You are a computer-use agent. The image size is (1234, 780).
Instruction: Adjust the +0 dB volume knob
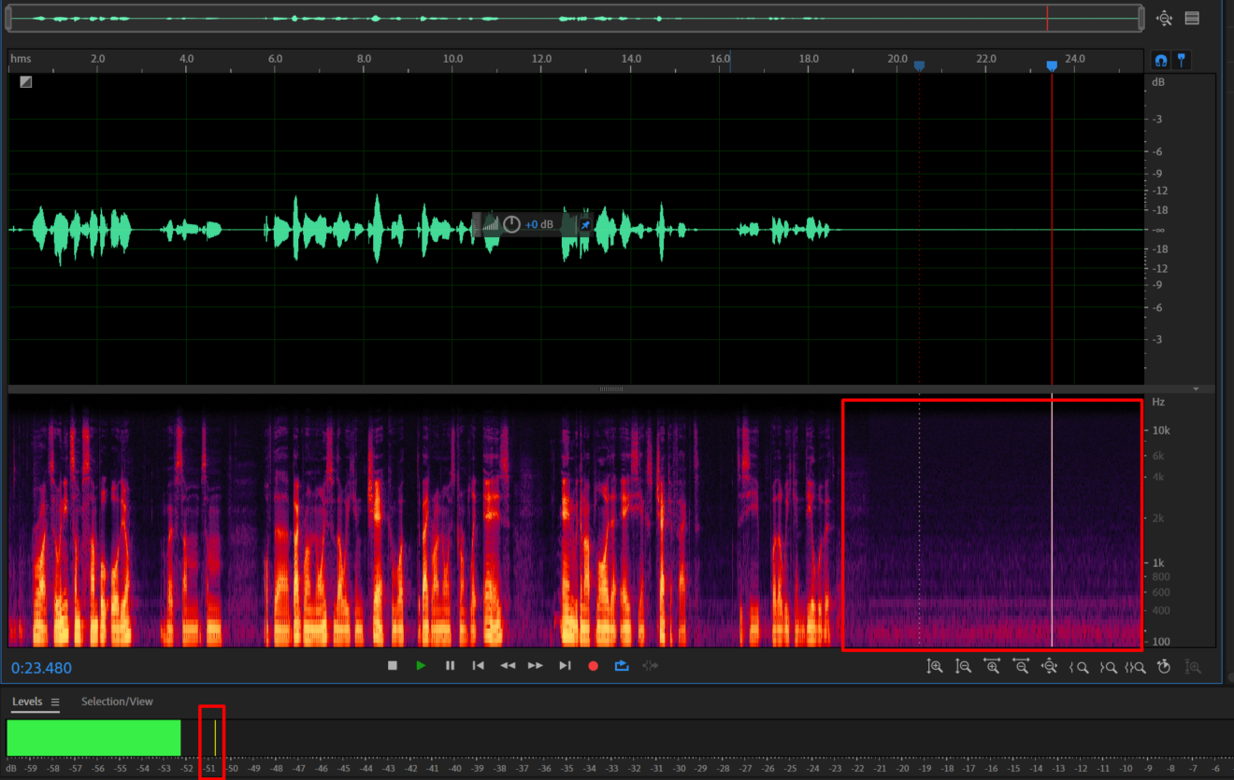[x=511, y=224]
